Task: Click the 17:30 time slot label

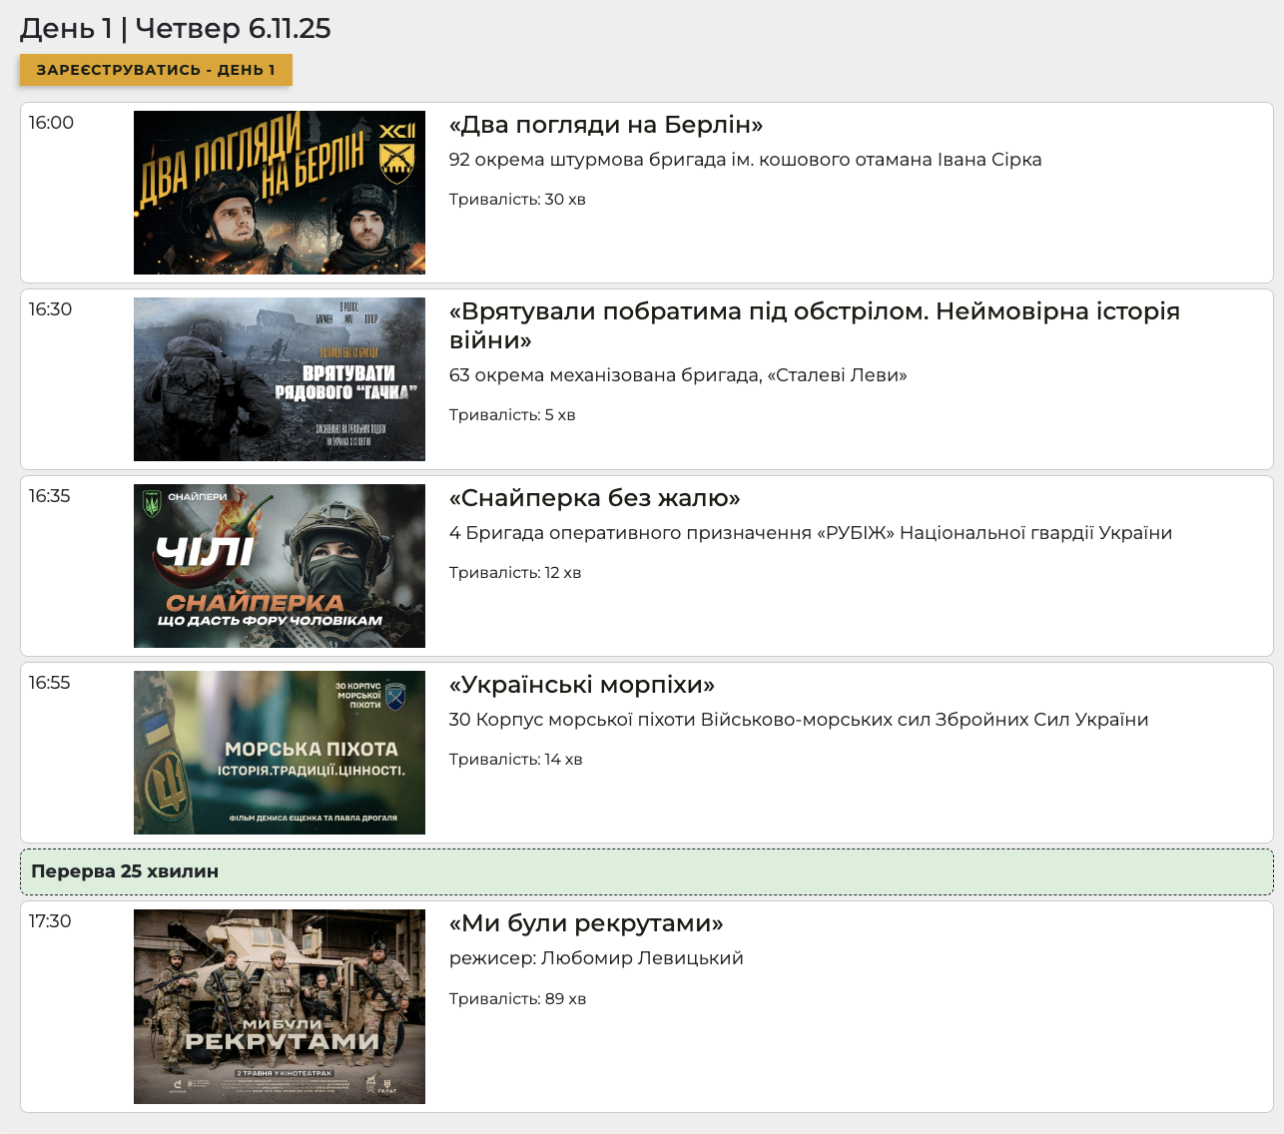Action: (x=50, y=921)
